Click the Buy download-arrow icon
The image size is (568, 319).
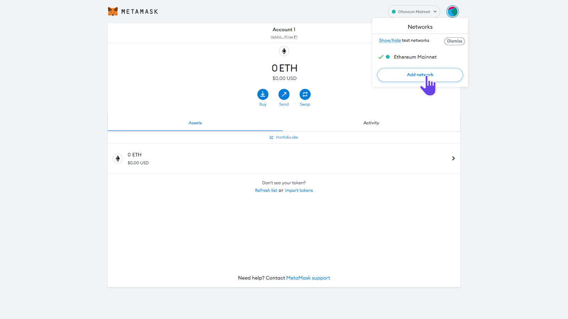(x=263, y=94)
